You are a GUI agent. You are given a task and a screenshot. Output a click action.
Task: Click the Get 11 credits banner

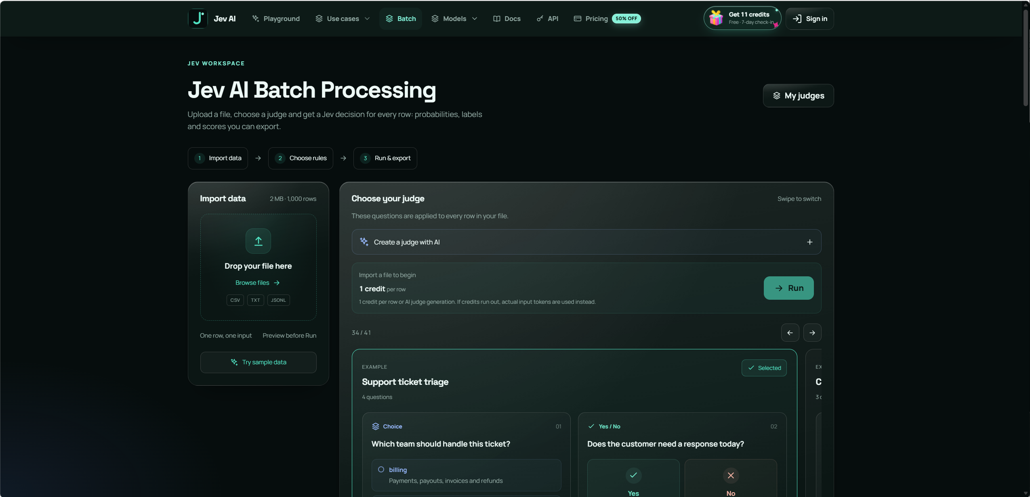[742, 18]
